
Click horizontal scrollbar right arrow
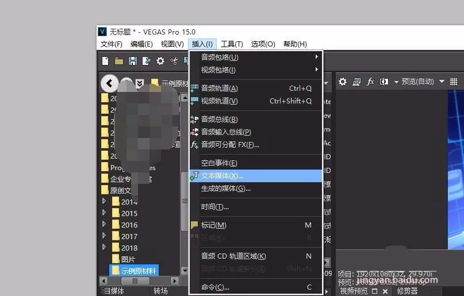pyautogui.click(x=175, y=280)
